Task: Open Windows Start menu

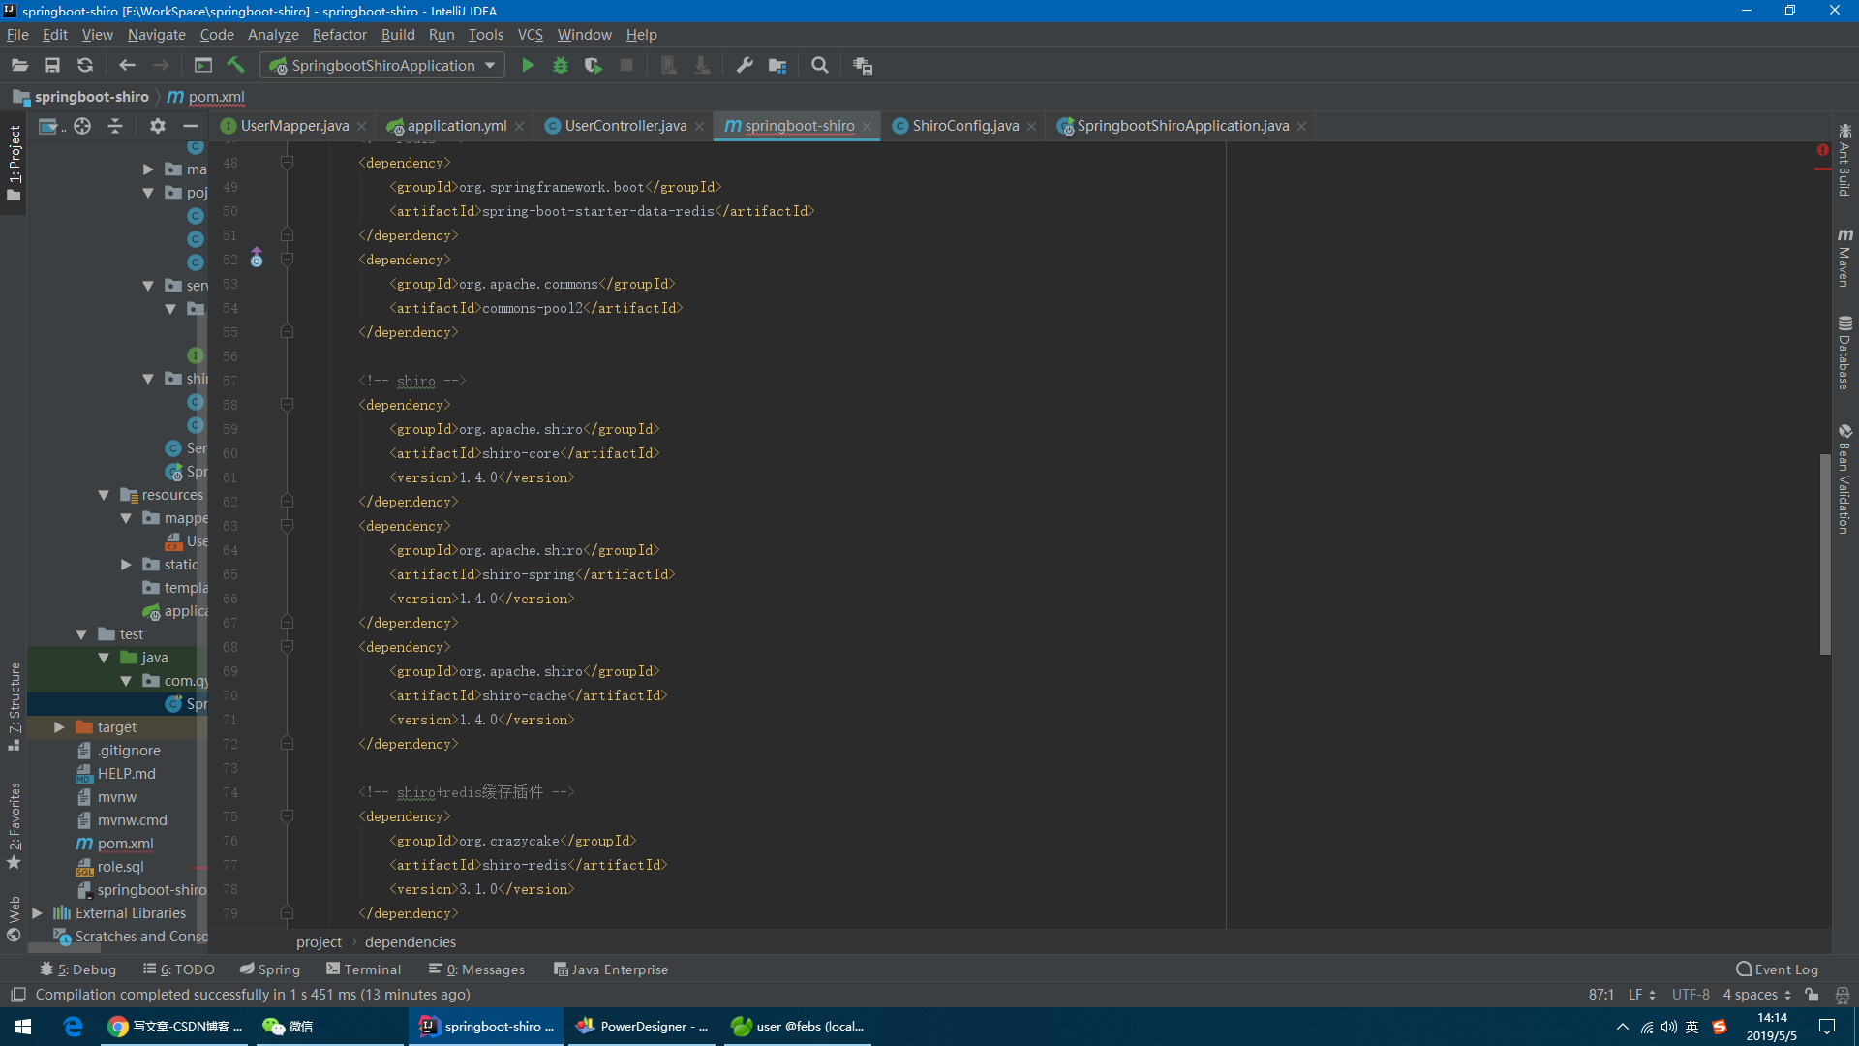Action: [23, 1027]
